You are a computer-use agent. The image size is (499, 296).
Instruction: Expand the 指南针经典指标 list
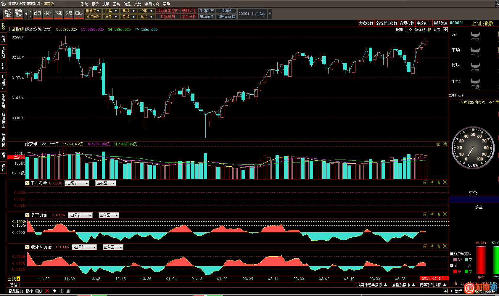(372, 285)
